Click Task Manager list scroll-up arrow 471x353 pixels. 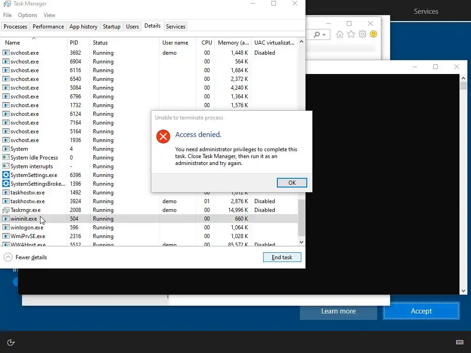tap(302, 42)
